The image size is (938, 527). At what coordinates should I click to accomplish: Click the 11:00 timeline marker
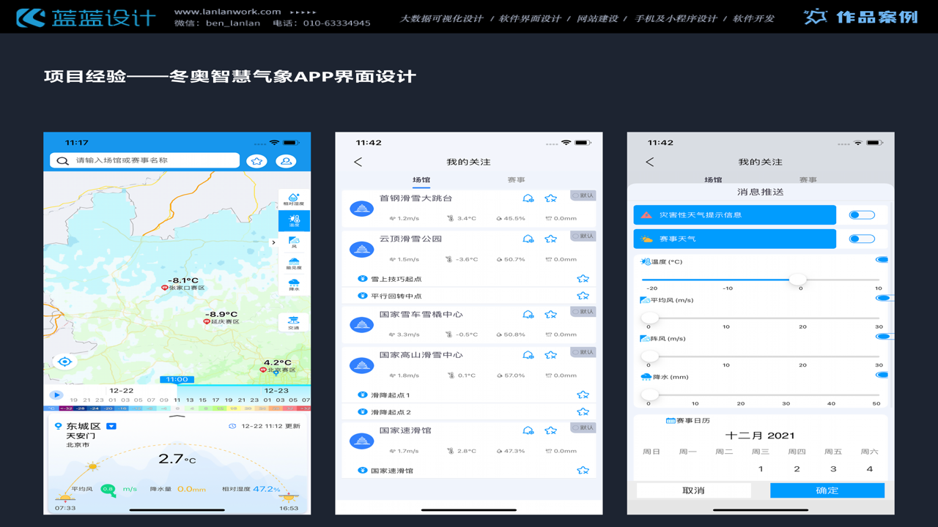pos(177,380)
